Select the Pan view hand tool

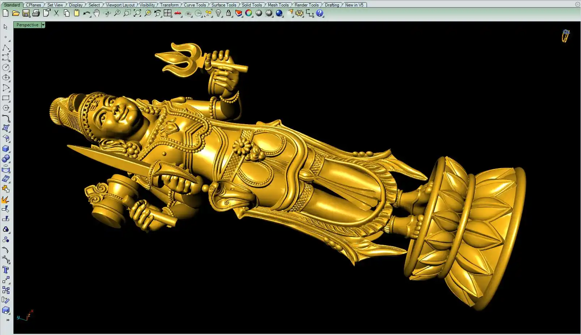click(x=97, y=13)
